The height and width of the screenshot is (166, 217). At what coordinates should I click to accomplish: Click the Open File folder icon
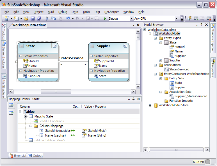(26, 19)
